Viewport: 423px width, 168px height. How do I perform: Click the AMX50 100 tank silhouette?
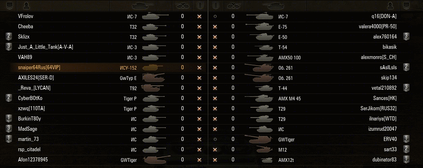point(260,57)
